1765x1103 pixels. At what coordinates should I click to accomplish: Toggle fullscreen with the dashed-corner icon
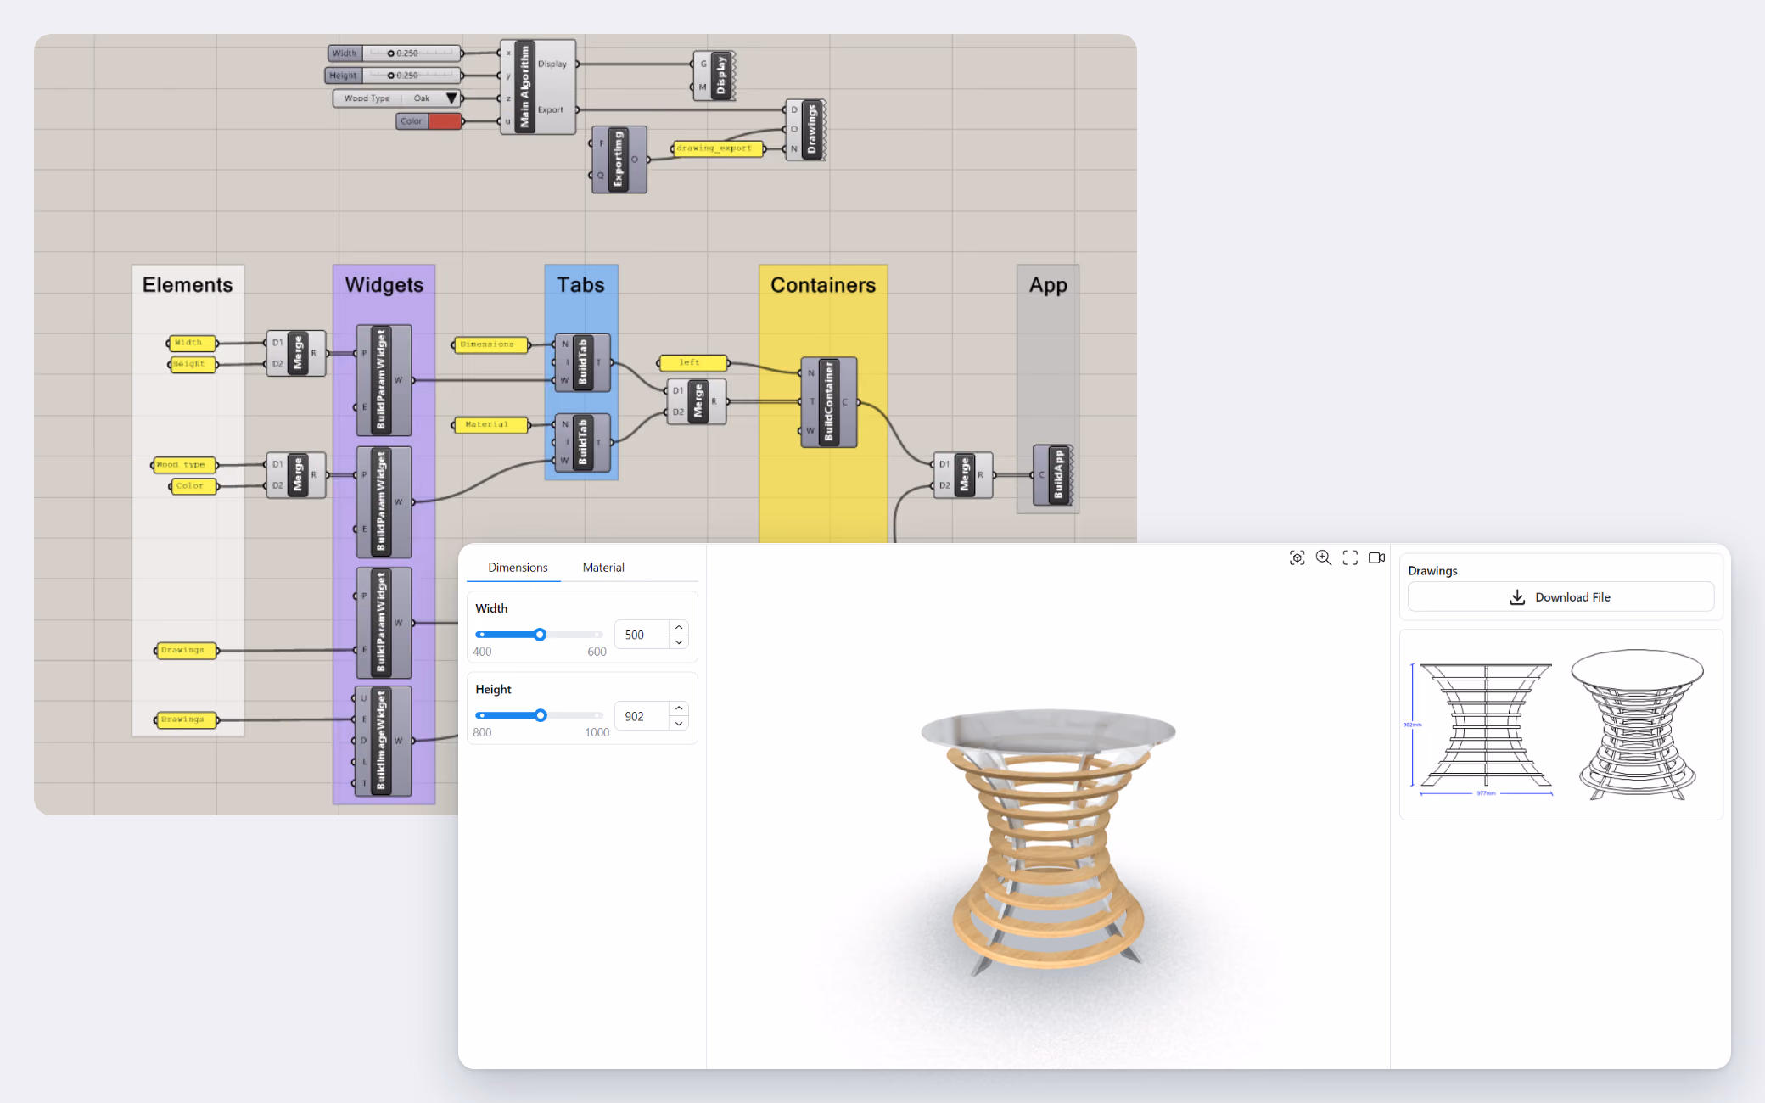[x=1350, y=557]
